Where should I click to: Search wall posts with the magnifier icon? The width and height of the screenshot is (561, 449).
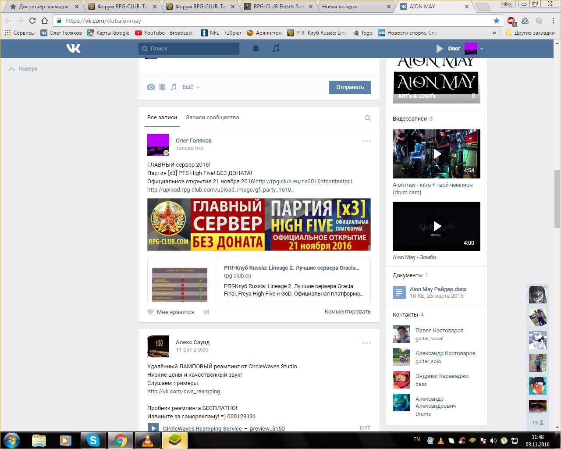pyautogui.click(x=368, y=118)
